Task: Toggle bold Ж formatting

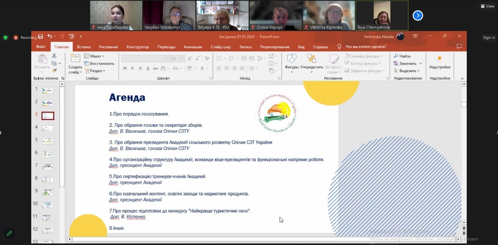Action: (x=125, y=69)
